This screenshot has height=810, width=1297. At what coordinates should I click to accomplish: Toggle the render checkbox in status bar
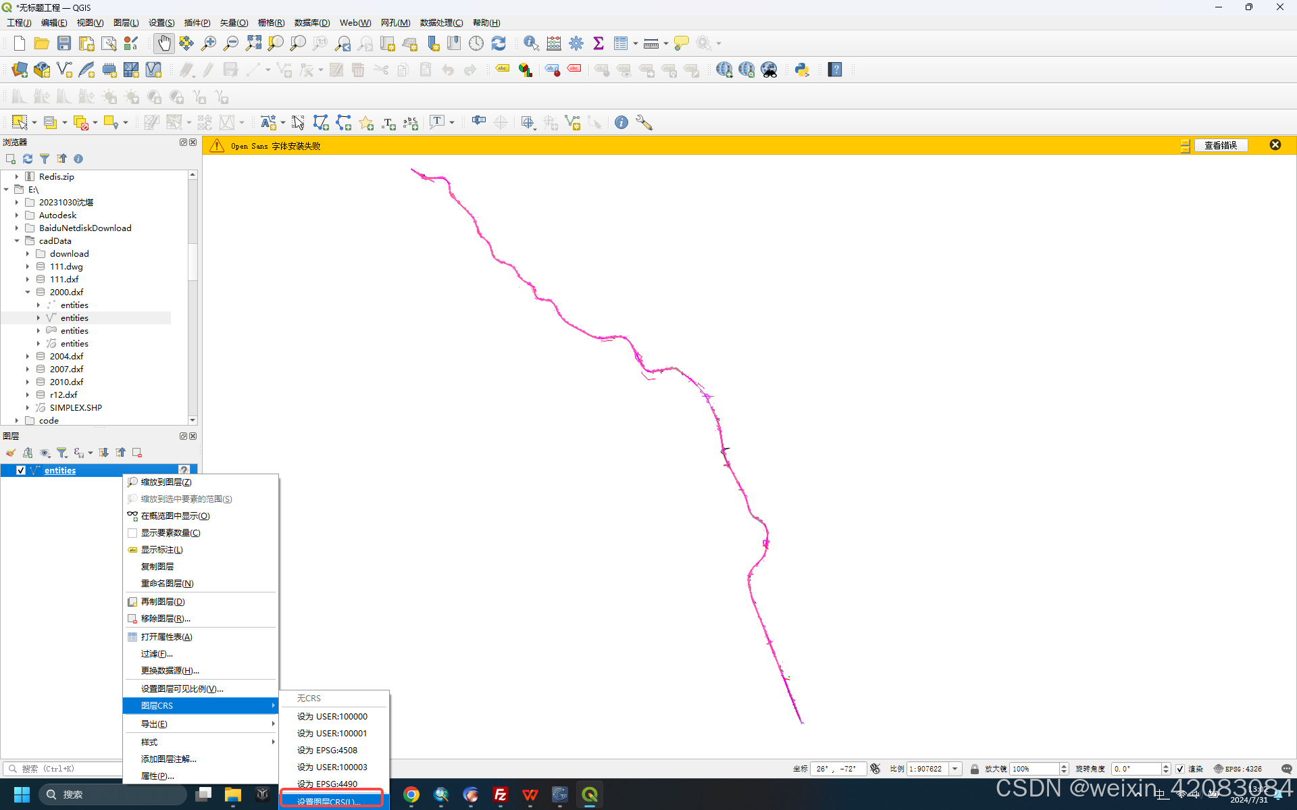[x=1180, y=769]
